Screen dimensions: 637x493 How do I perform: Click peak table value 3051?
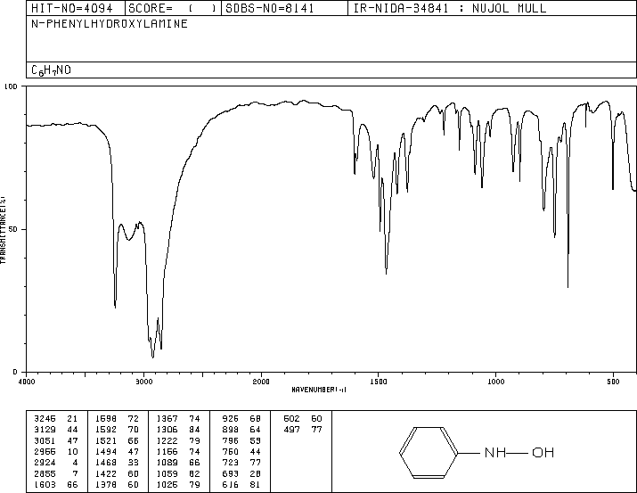pos(45,440)
